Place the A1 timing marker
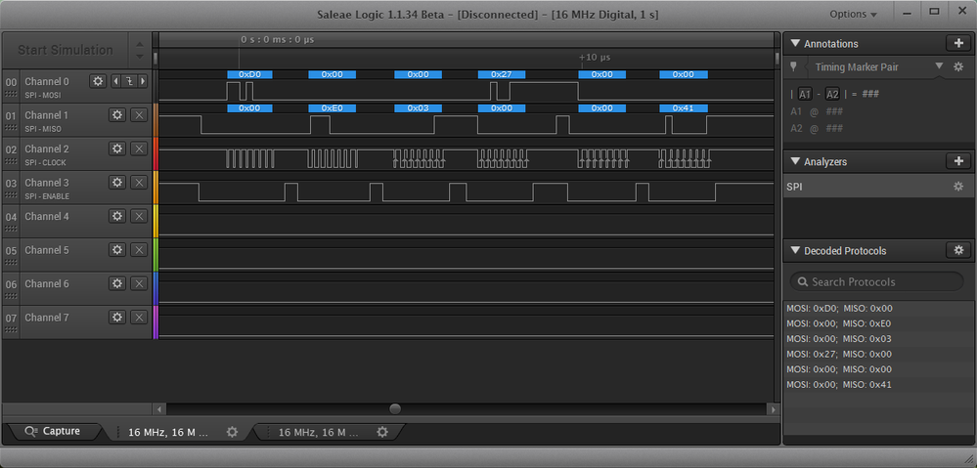The image size is (977, 468). tap(805, 94)
